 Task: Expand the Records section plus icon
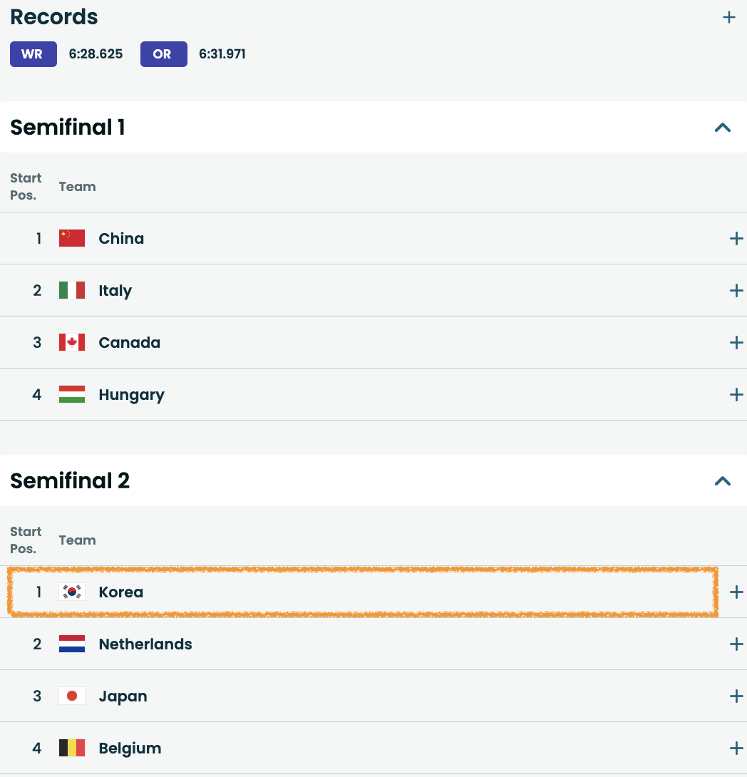(728, 17)
